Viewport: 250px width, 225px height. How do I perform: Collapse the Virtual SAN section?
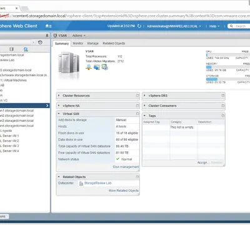(x=59, y=114)
